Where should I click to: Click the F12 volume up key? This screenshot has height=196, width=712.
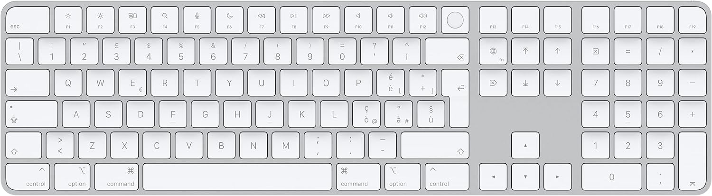pyautogui.click(x=422, y=20)
